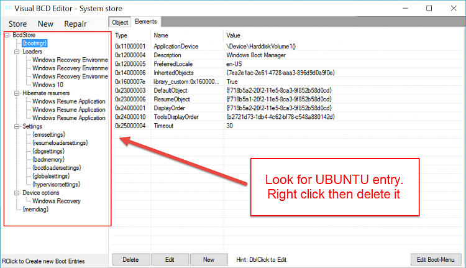
Task: Collapse the Loaders tree node
Action: coord(17,52)
